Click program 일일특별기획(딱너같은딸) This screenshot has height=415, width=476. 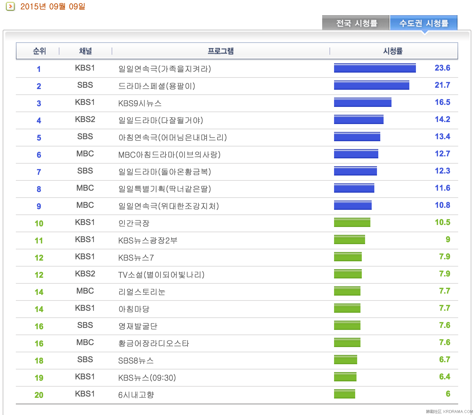pyautogui.click(x=164, y=189)
